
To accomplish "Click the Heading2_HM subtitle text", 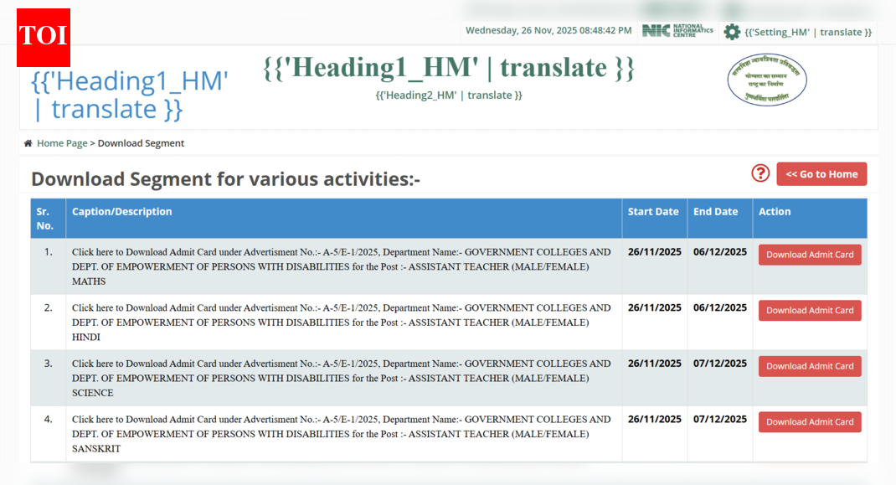I will [449, 95].
